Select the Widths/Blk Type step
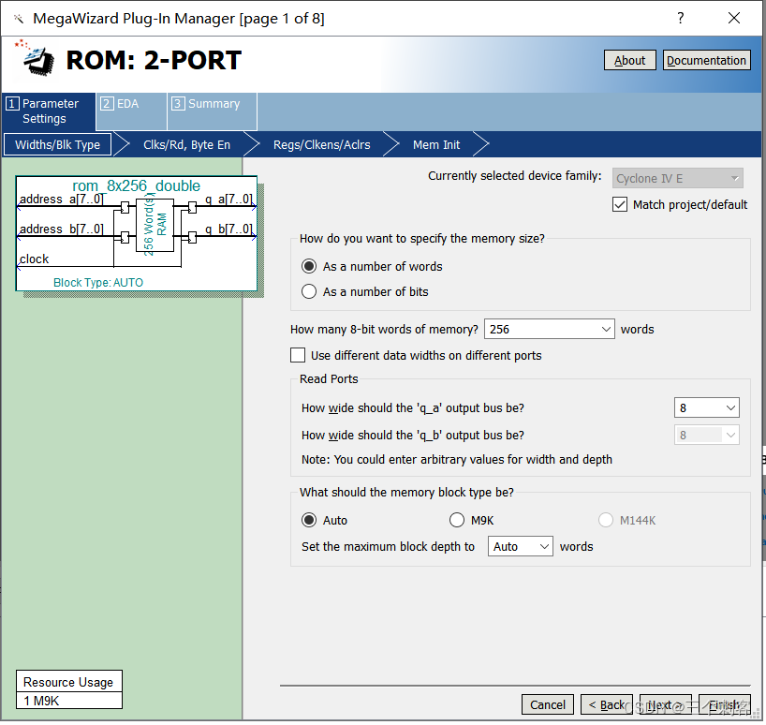The width and height of the screenshot is (766, 725). click(57, 144)
